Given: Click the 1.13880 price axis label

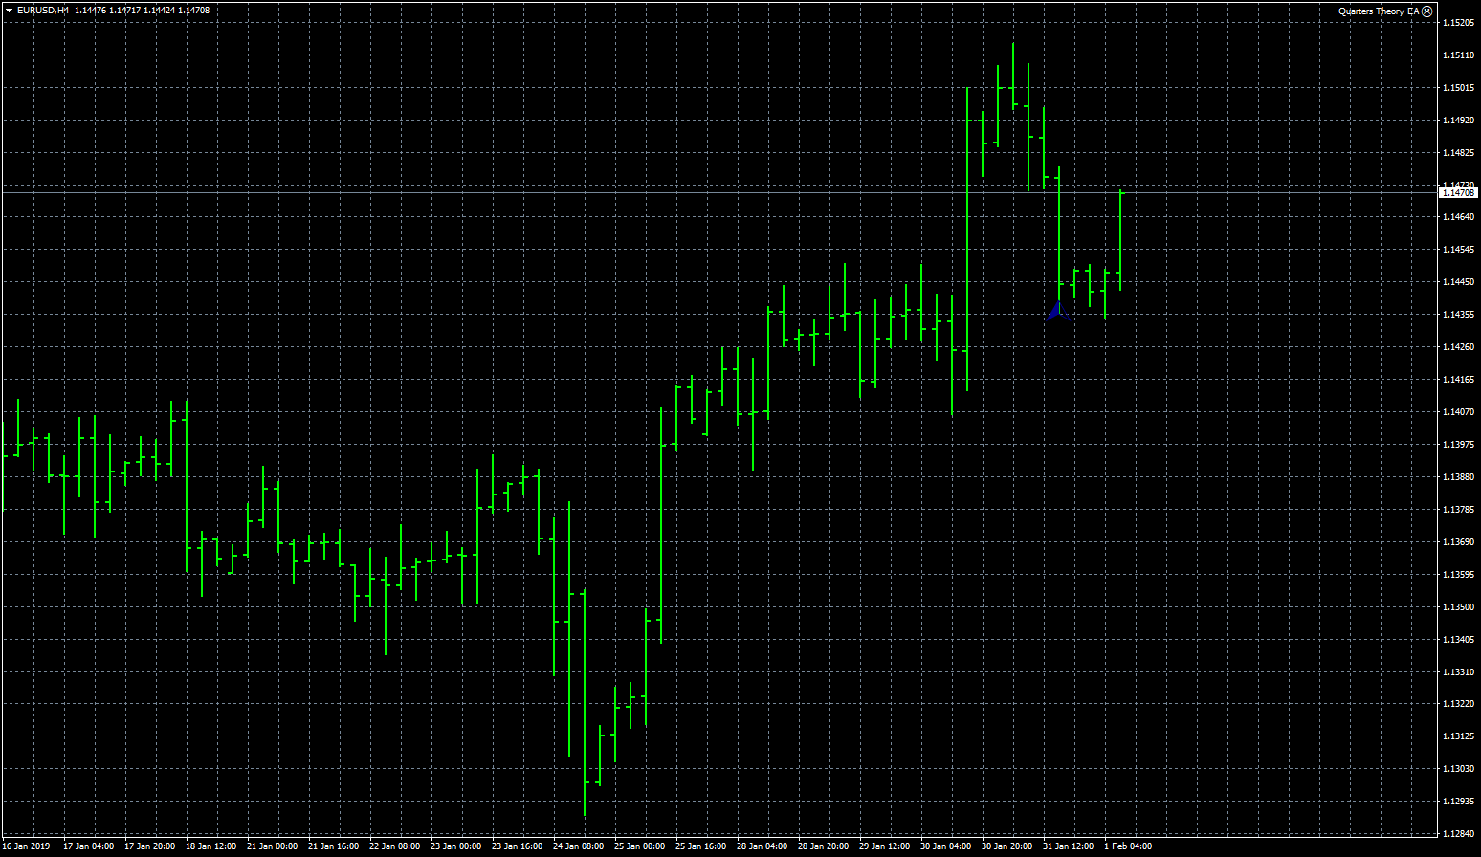Looking at the screenshot, I should [x=1458, y=477].
